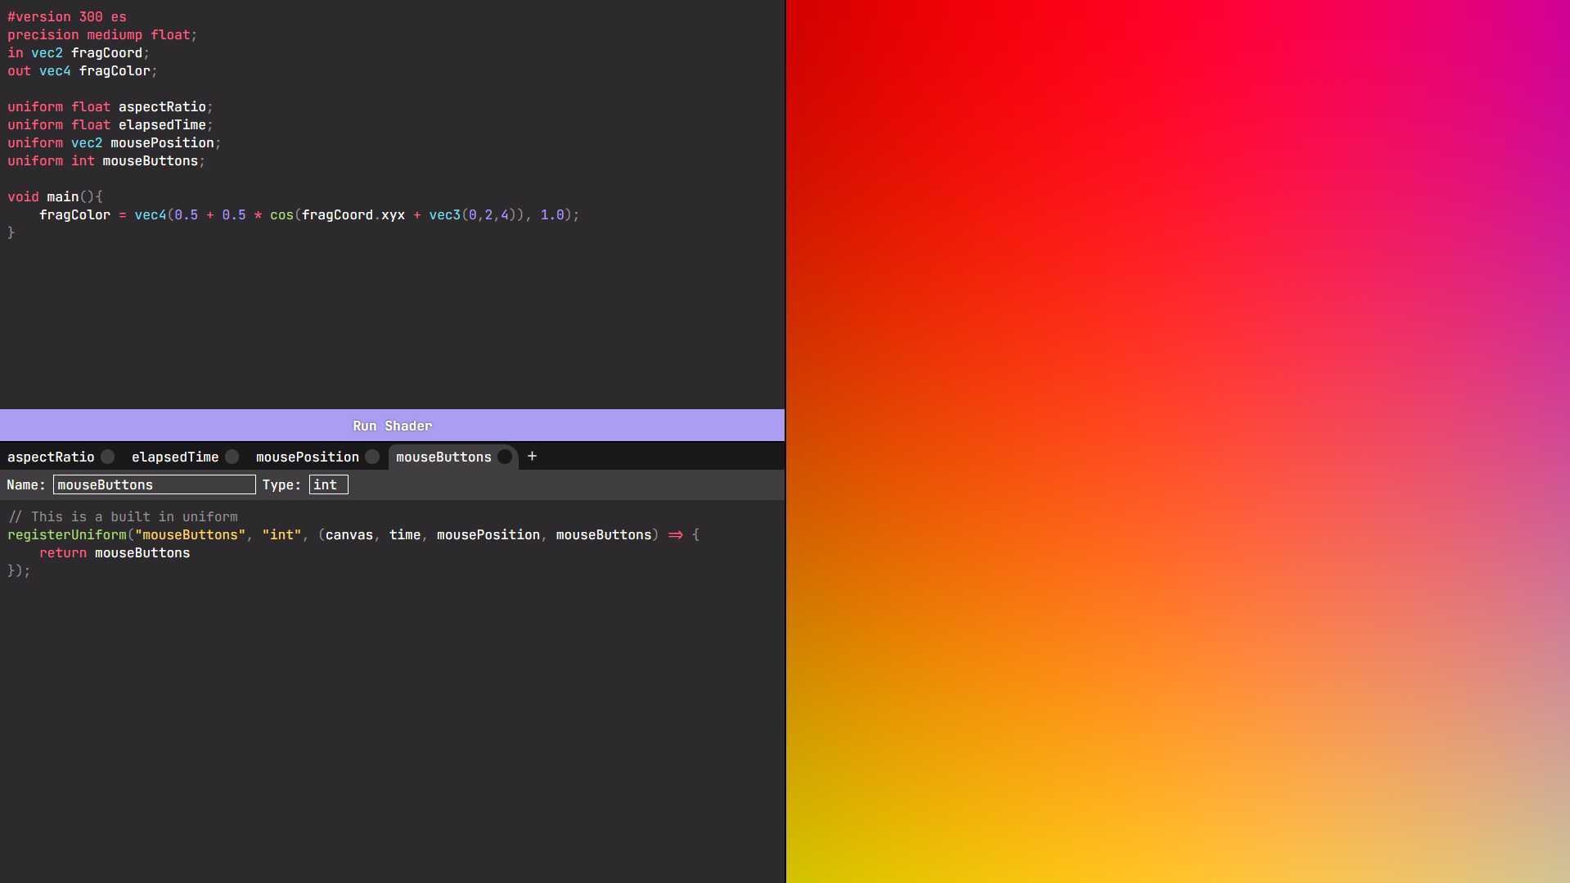Click the round button on the elapsedTime tab

point(232,457)
